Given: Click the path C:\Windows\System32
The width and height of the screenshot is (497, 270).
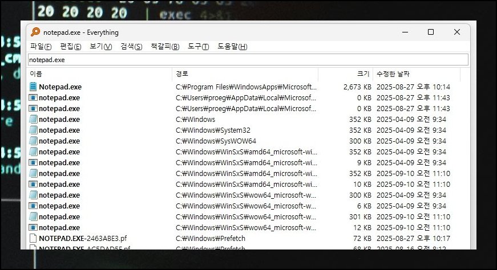Looking at the screenshot, I should tap(213, 130).
